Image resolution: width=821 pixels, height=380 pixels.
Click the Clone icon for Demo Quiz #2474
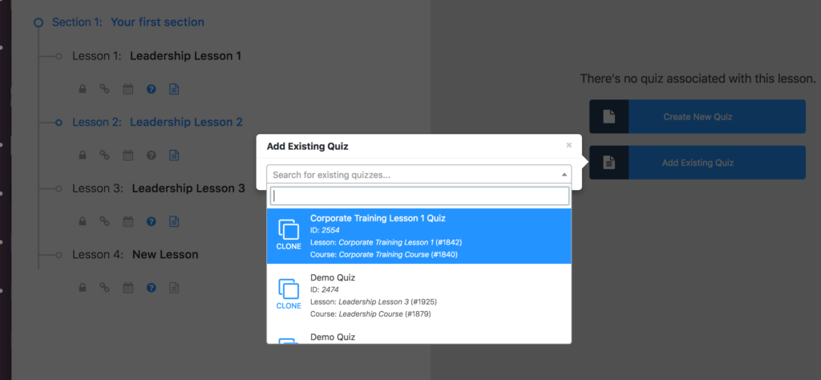click(x=289, y=293)
